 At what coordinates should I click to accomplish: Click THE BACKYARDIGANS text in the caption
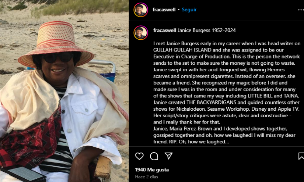(x=212, y=102)
